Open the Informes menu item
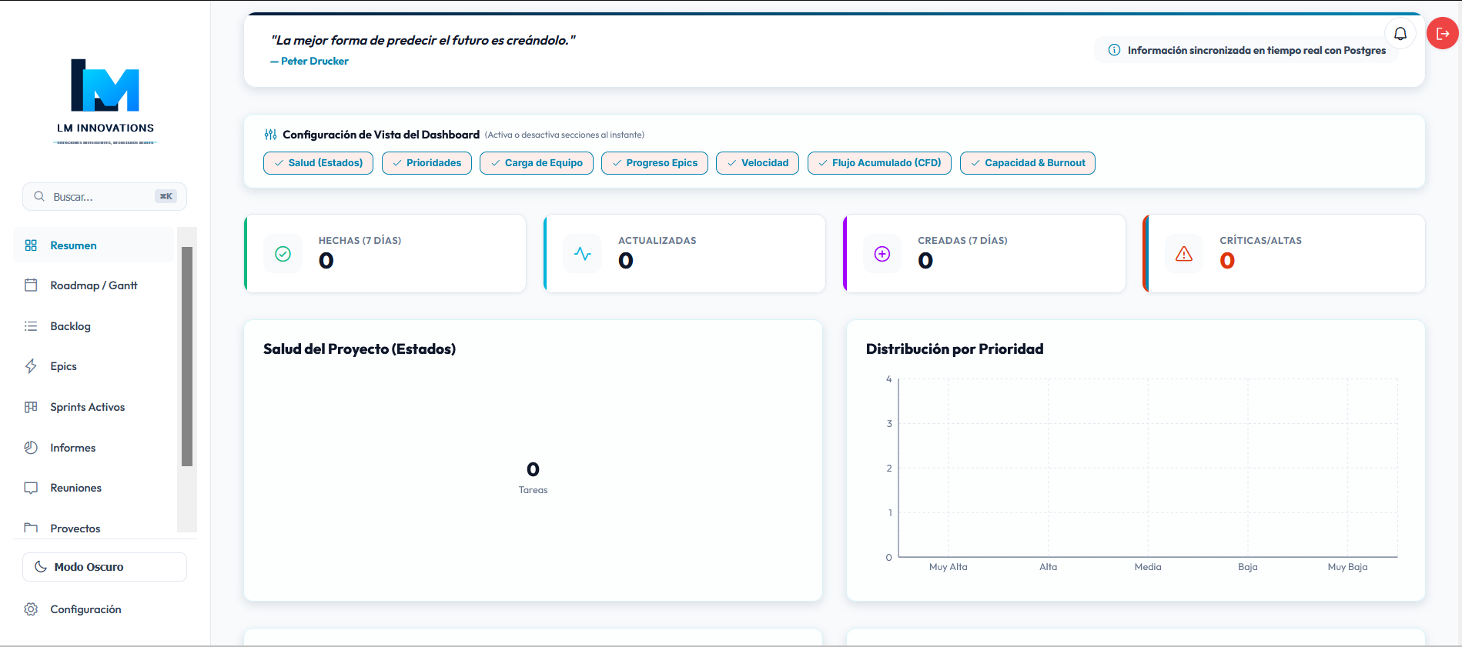Image resolution: width=1462 pixels, height=647 pixels. tap(94, 448)
